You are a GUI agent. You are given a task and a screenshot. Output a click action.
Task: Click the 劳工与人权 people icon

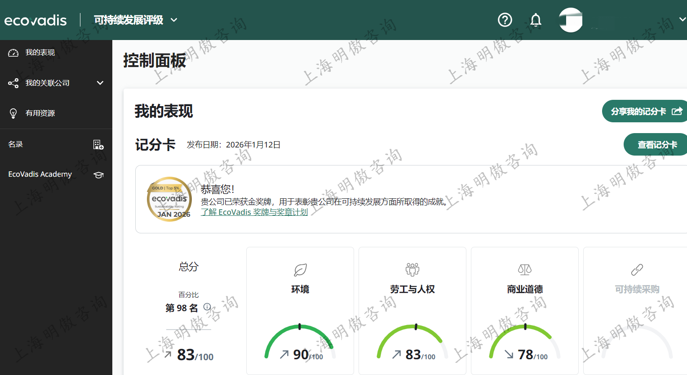(412, 270)
